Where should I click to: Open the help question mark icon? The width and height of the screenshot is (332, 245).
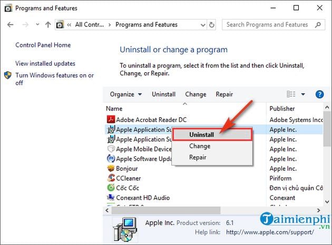(x=319, y=94)
